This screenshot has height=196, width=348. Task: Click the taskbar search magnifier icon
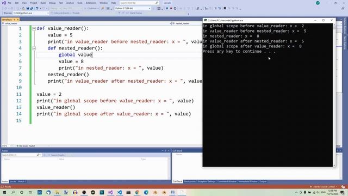tap(13, 192)
